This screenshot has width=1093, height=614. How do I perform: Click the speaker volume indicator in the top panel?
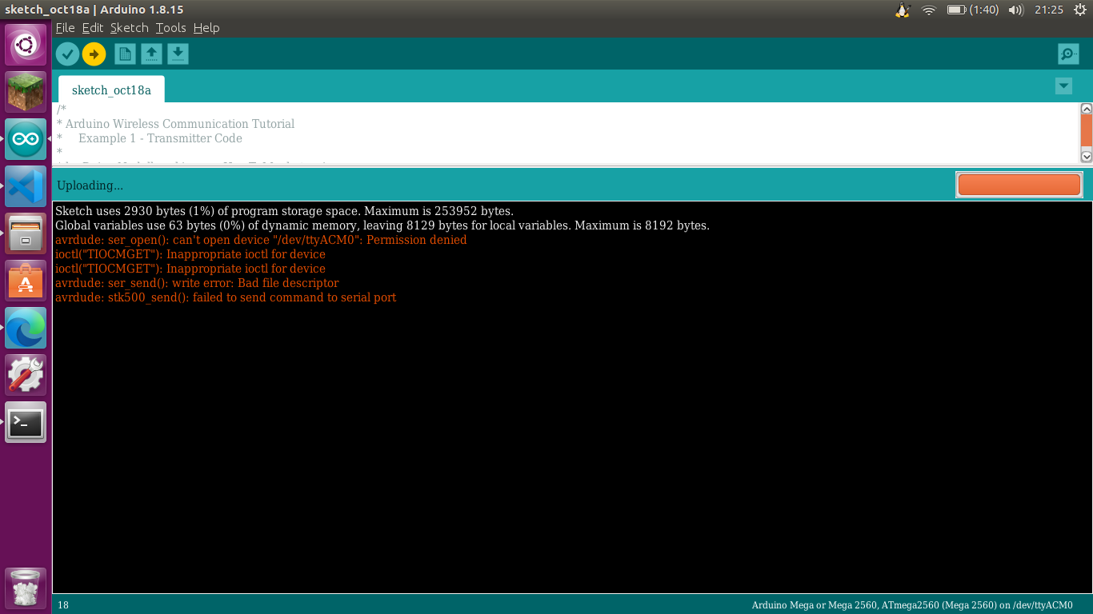click(x=1015, y=10)
